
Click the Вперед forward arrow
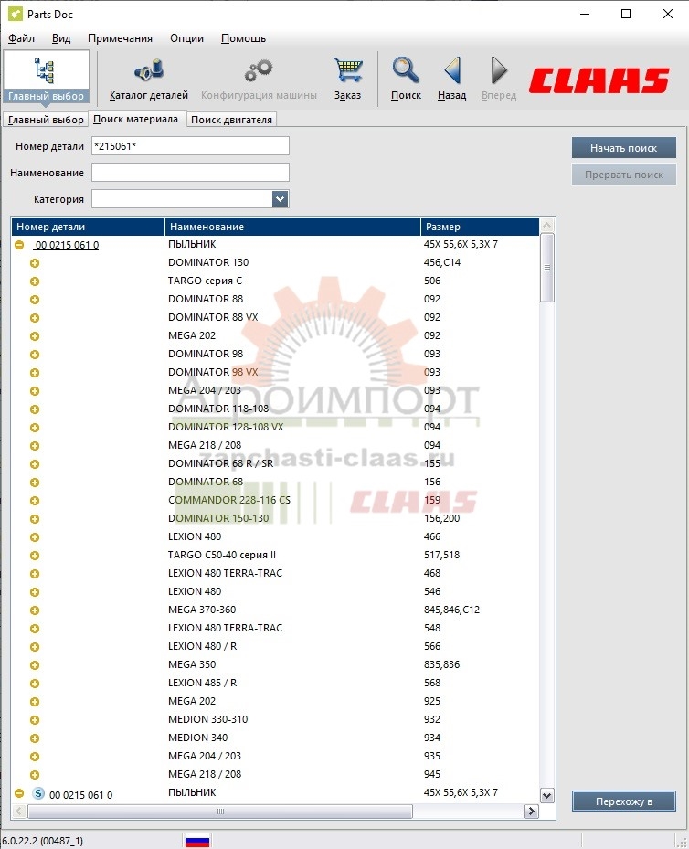click(499, 80)
